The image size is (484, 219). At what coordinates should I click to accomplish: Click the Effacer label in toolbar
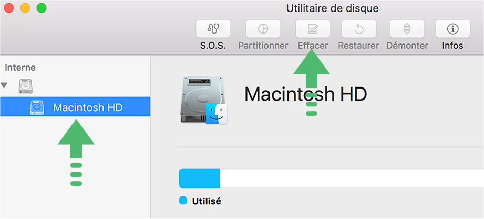click(313, 46)
